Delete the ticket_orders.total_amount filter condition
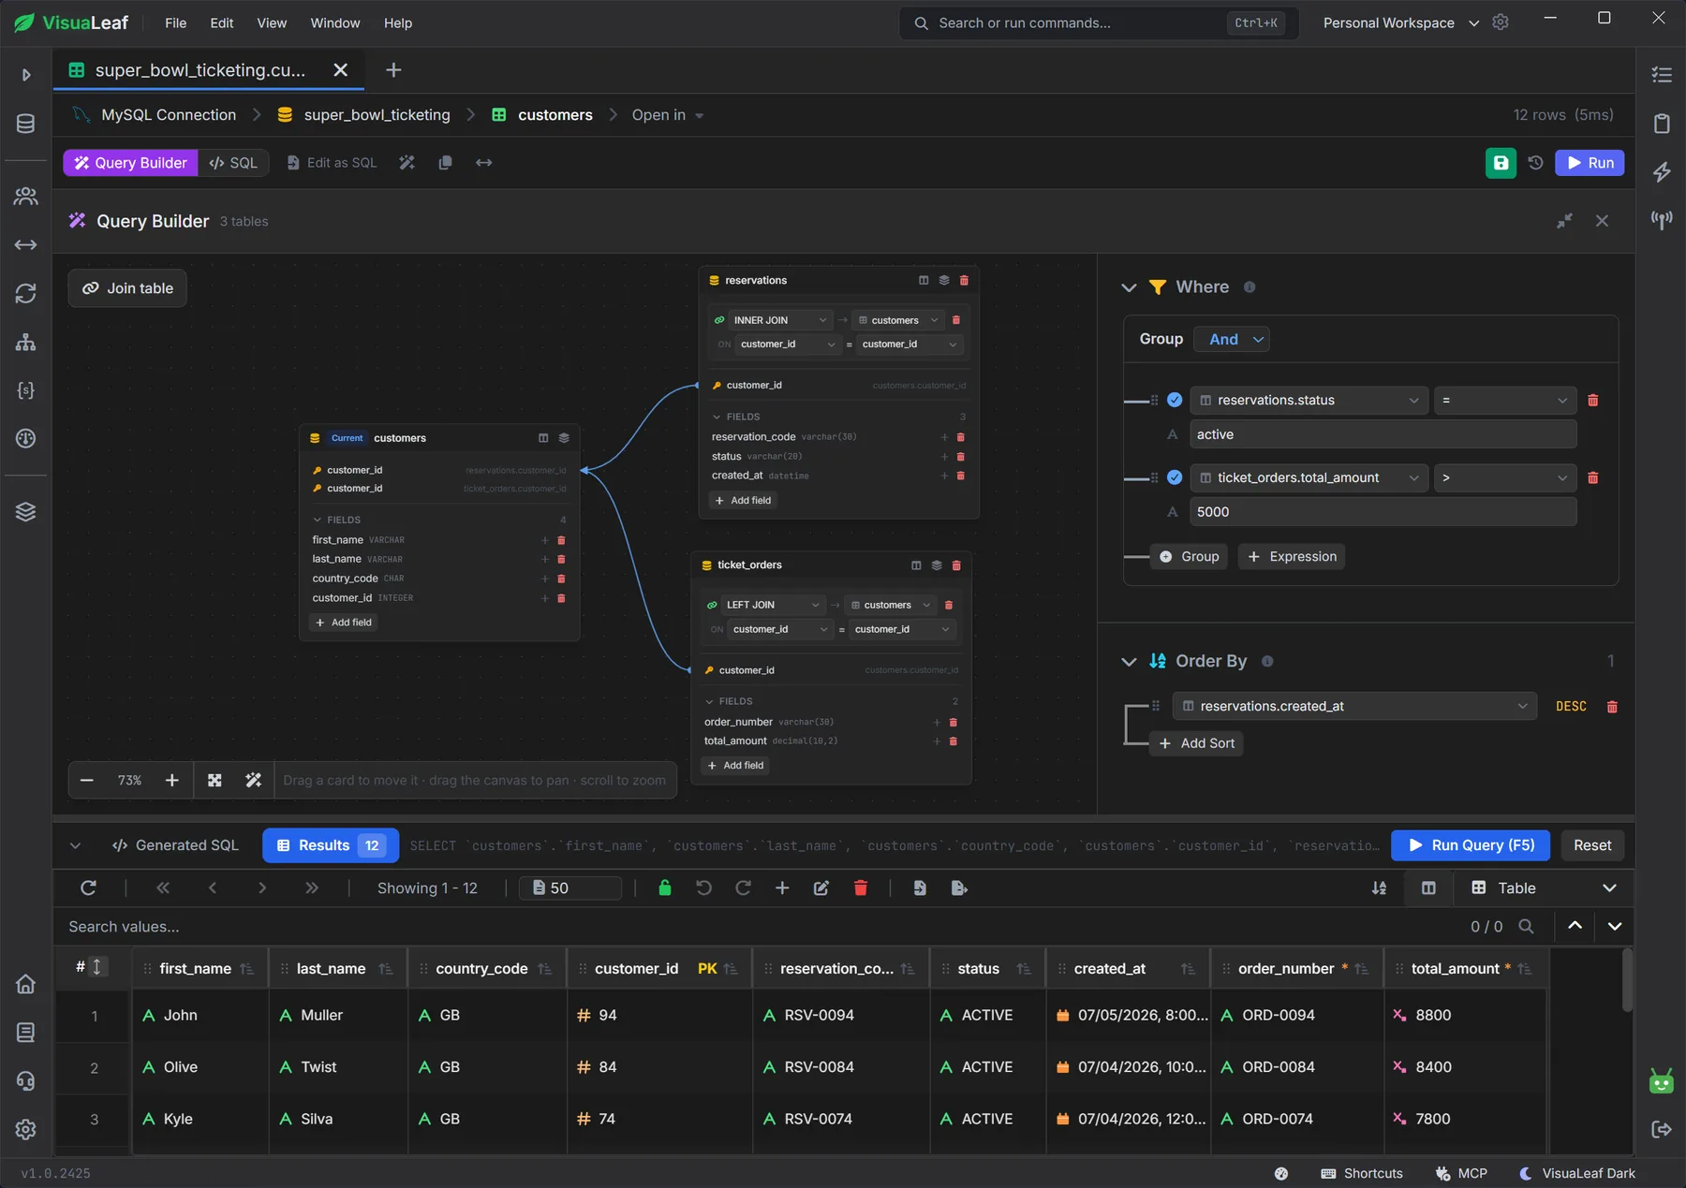This screenshot has height=1188, width=1686. [x=1592, y=478]
